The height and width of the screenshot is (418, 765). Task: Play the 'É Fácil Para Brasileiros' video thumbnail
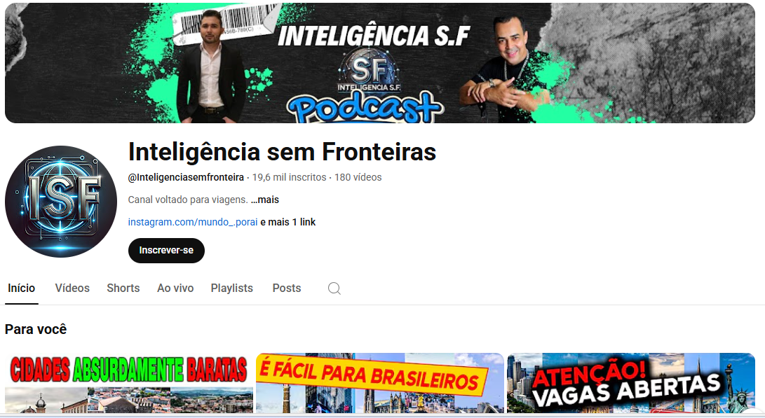click(x=379, y=383)
